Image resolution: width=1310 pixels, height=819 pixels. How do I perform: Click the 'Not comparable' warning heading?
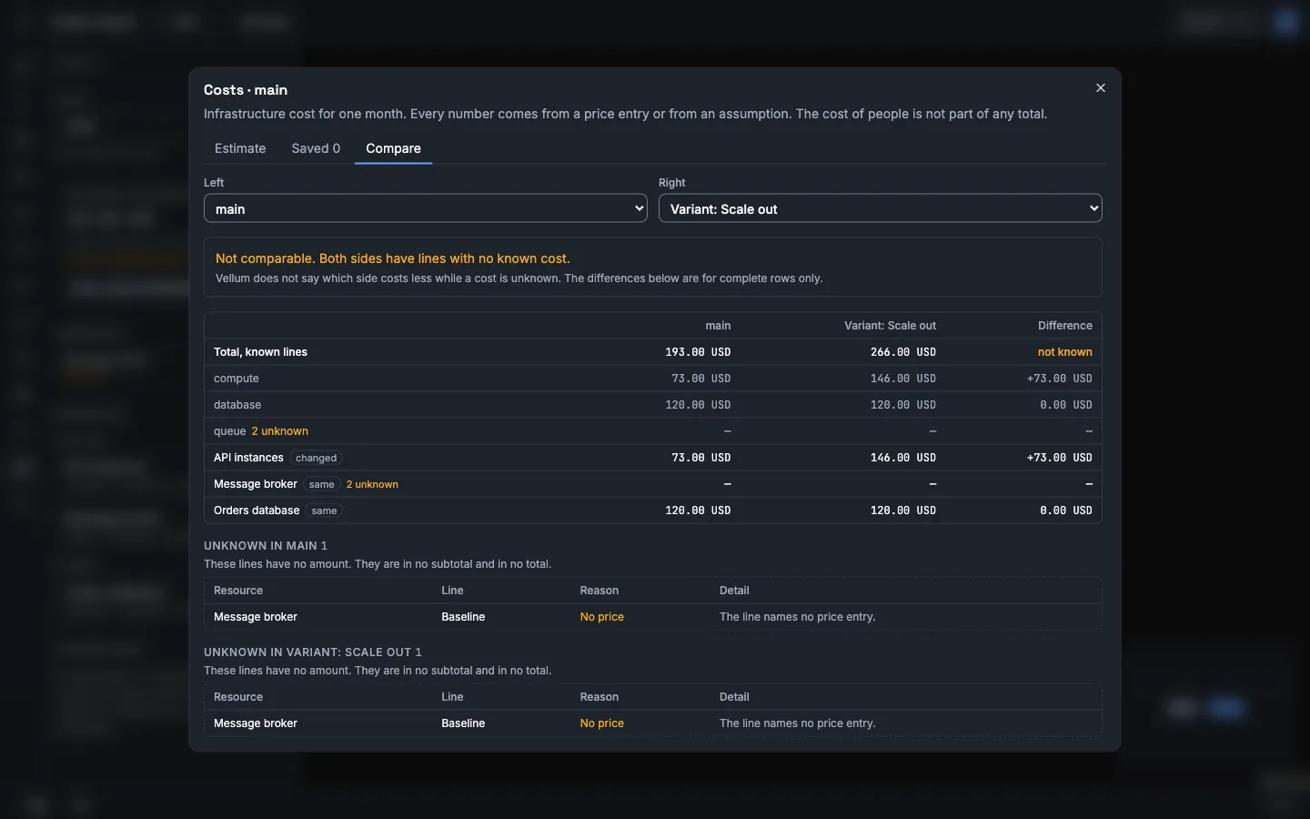click(x=393, y=258)
